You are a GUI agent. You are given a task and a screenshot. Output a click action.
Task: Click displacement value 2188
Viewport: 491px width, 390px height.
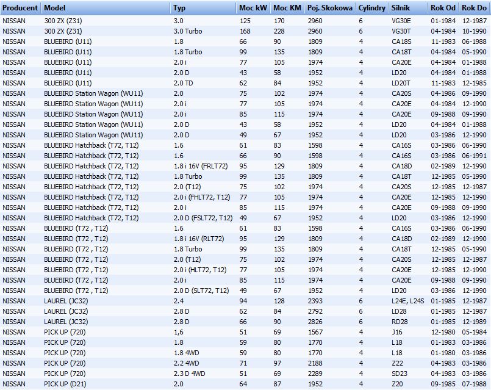click(315, 363)
